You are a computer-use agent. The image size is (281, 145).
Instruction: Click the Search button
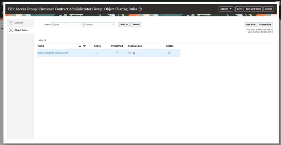(x=135, y=25)
